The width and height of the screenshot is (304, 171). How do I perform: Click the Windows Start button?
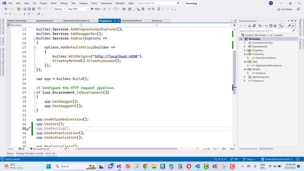48,166
